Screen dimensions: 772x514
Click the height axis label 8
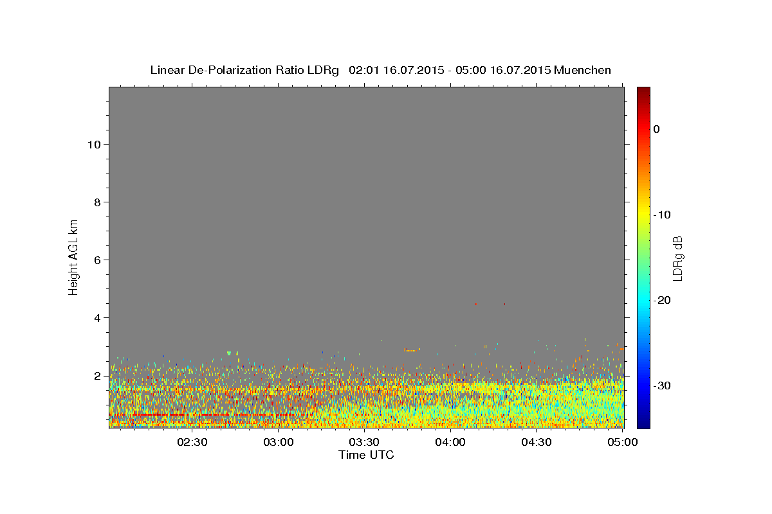point(98,202)
